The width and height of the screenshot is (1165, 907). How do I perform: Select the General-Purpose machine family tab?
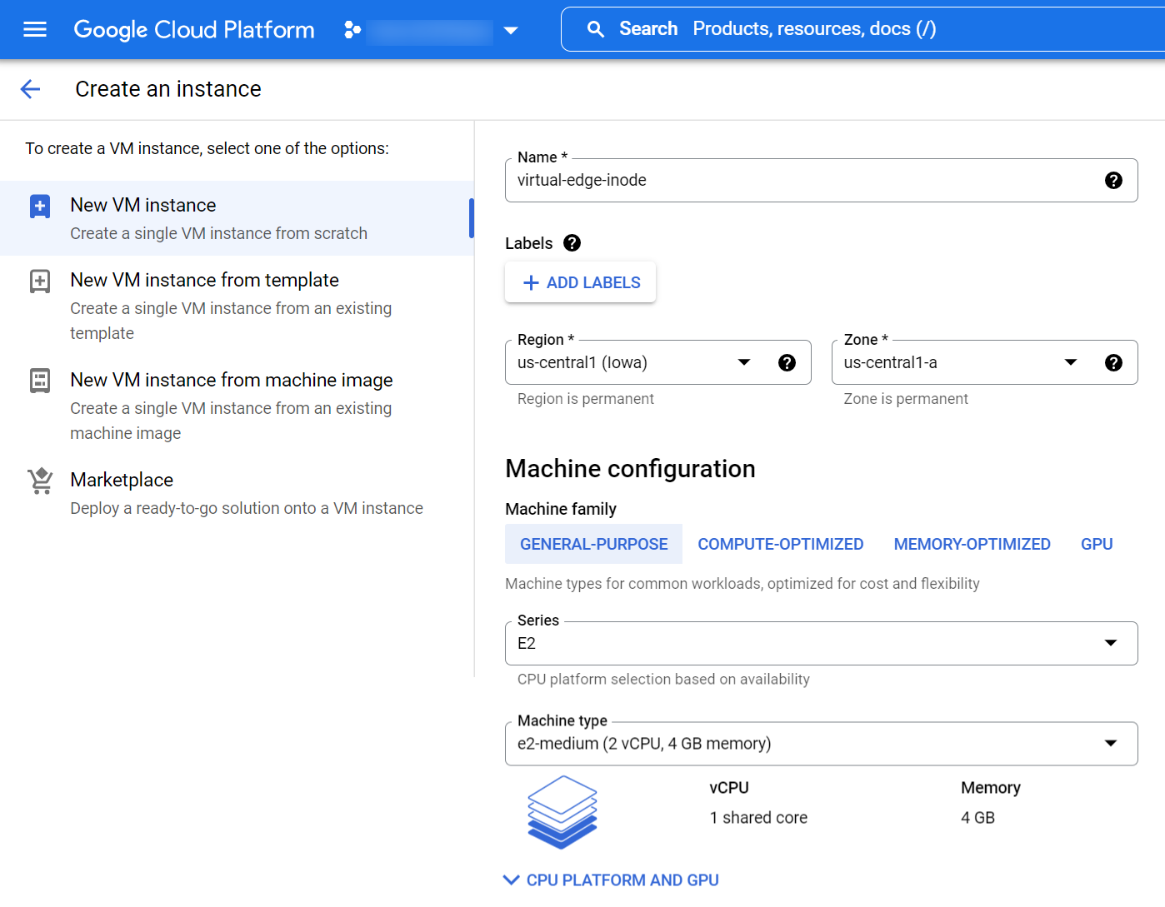pos(594,544)
